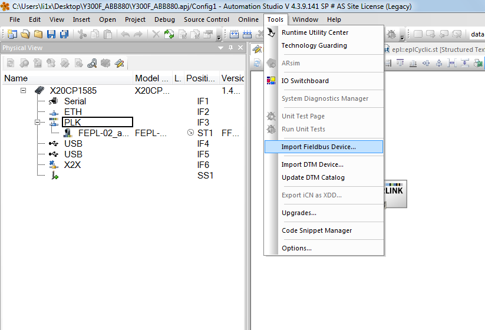Click the Delete X toolbar icon
485x330 pixels.
[x=156, y=34]
